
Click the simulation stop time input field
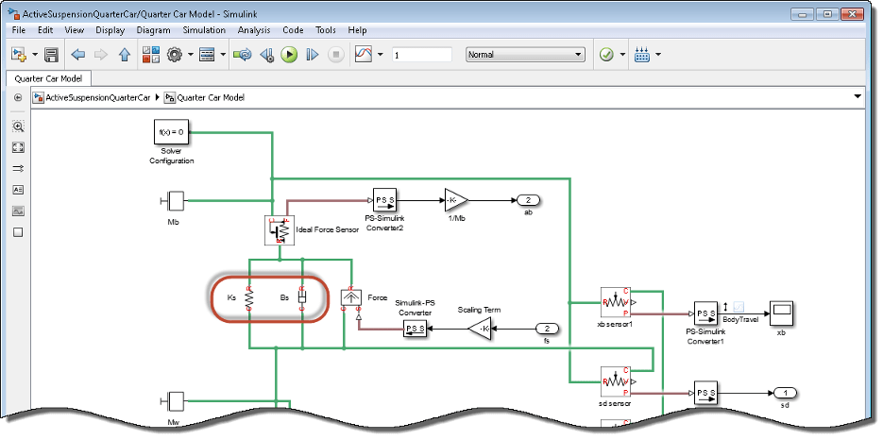coord(422,55)
